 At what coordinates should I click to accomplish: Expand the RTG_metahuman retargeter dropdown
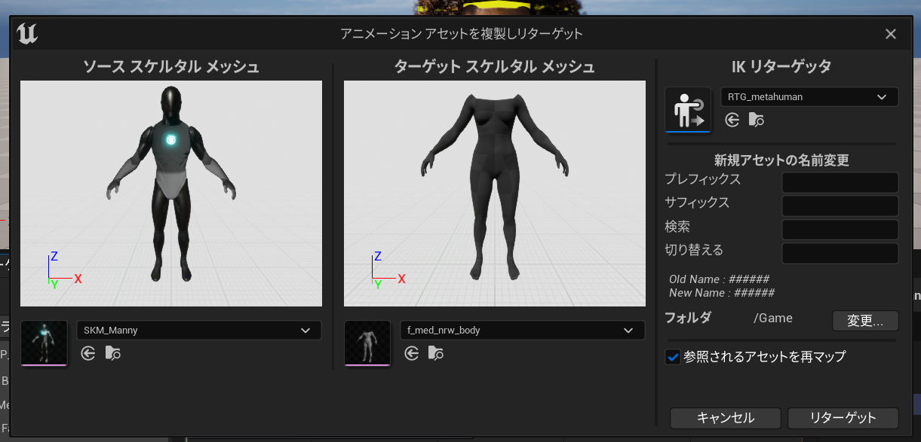pyautogui.click(x=809, y=97)
